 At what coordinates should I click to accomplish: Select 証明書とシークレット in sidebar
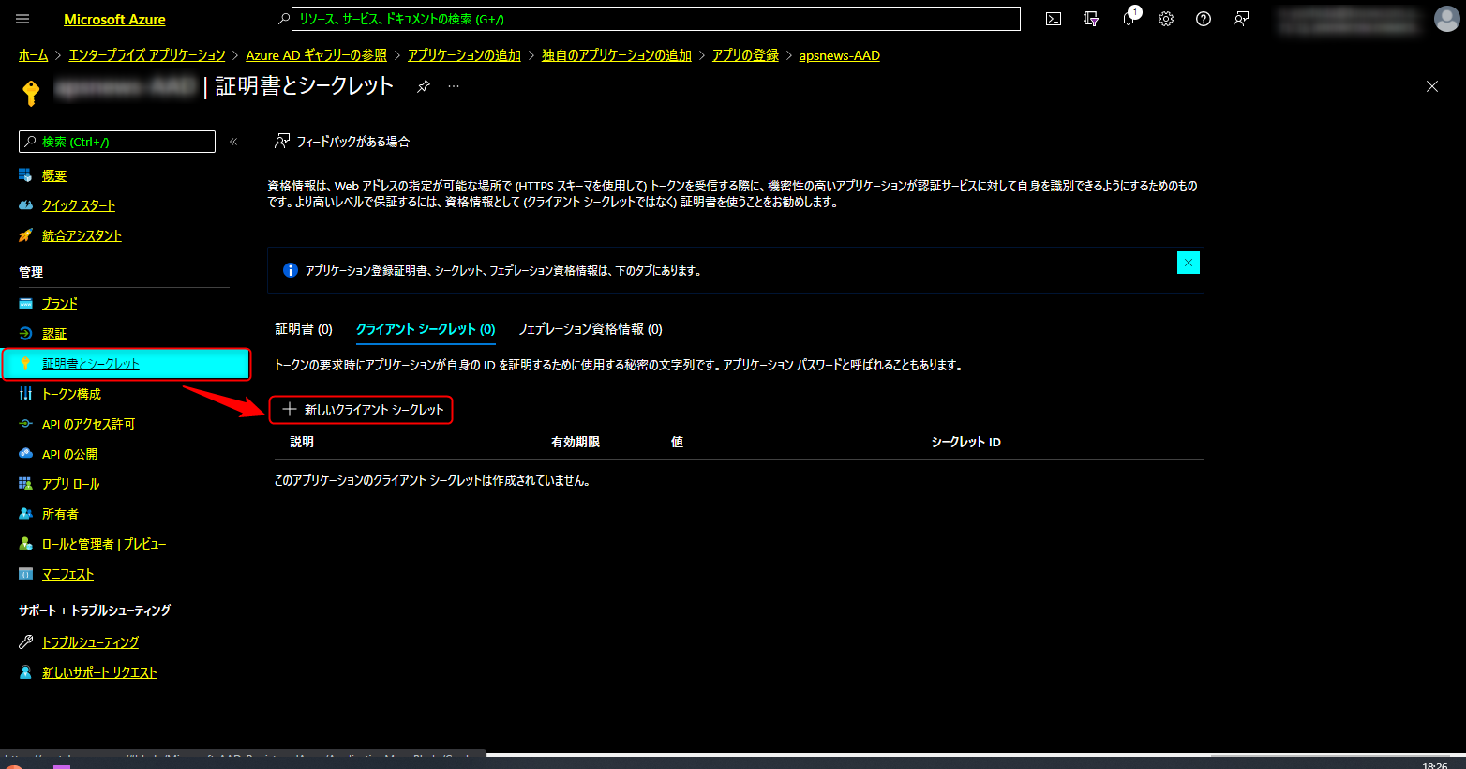click(x=127, y=364)
